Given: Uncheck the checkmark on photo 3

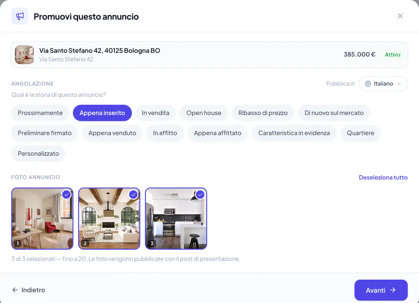Looking at the screenshot, I should [x=200, y=195].
